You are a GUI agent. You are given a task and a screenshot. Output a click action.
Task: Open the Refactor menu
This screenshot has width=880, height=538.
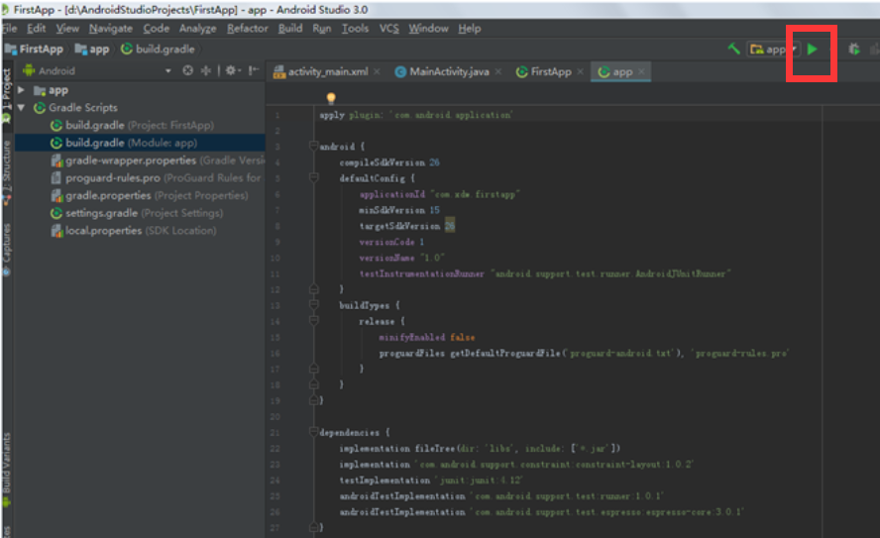coord(247,28)
